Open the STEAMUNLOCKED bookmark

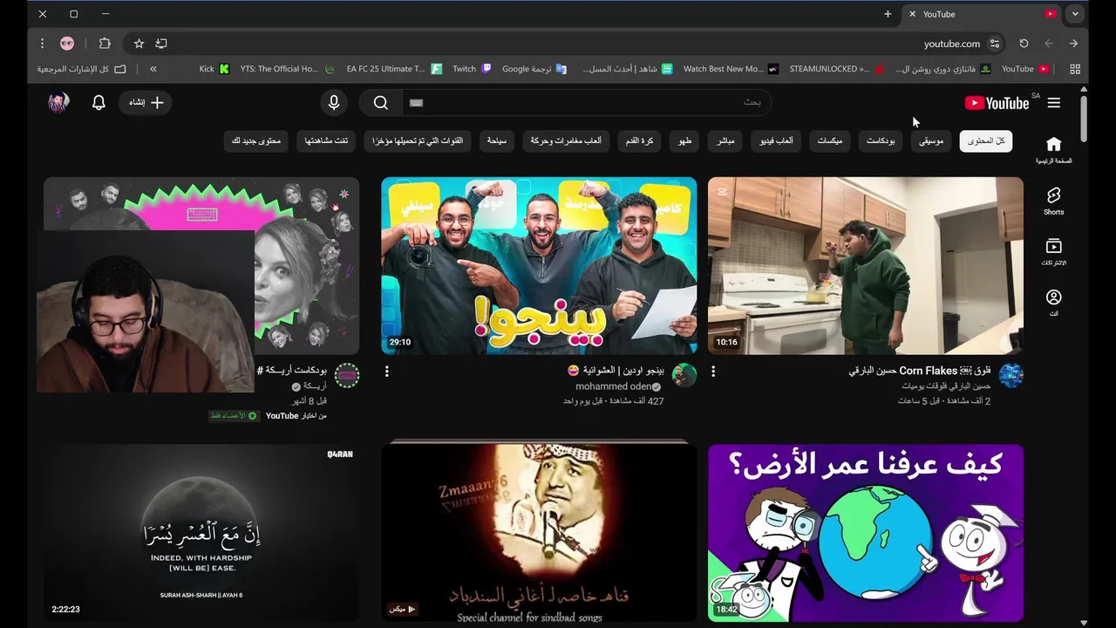click(836, 69)
